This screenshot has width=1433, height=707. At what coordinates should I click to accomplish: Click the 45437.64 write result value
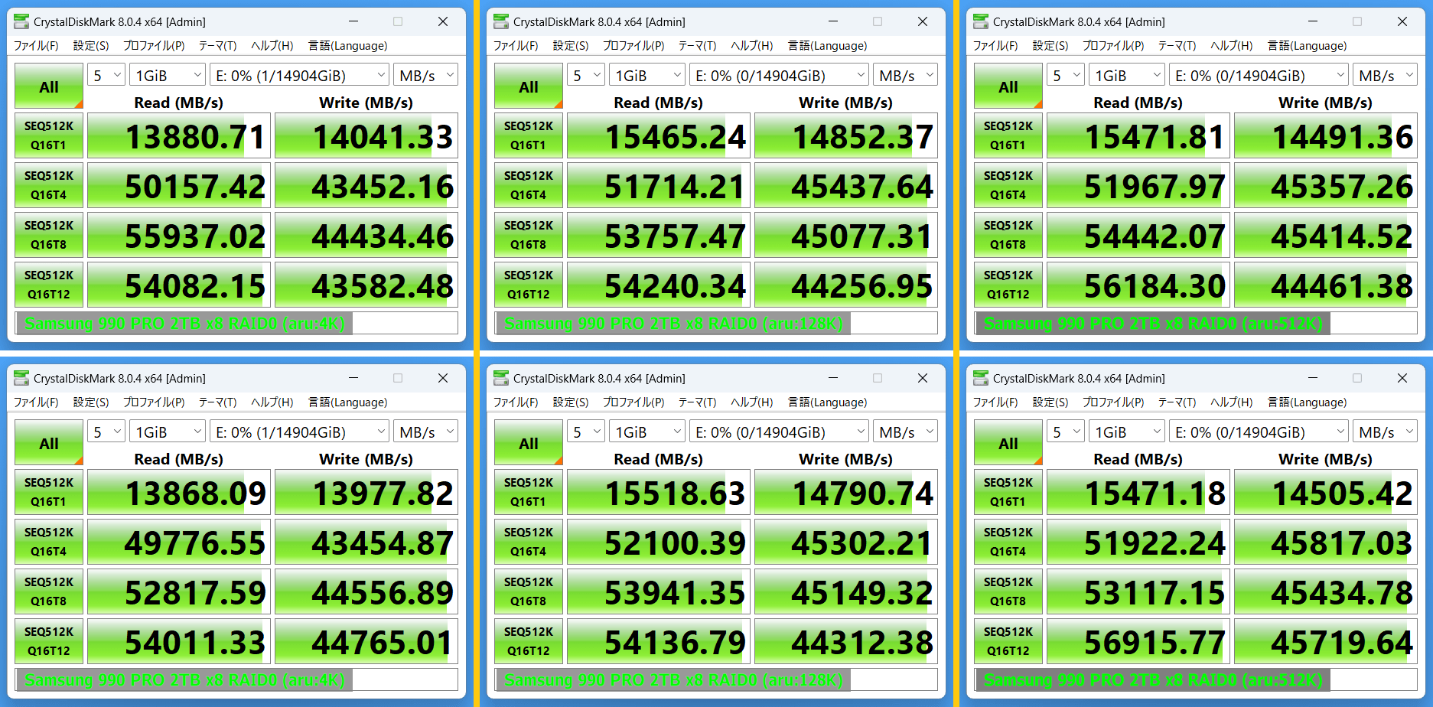[846, 185]
